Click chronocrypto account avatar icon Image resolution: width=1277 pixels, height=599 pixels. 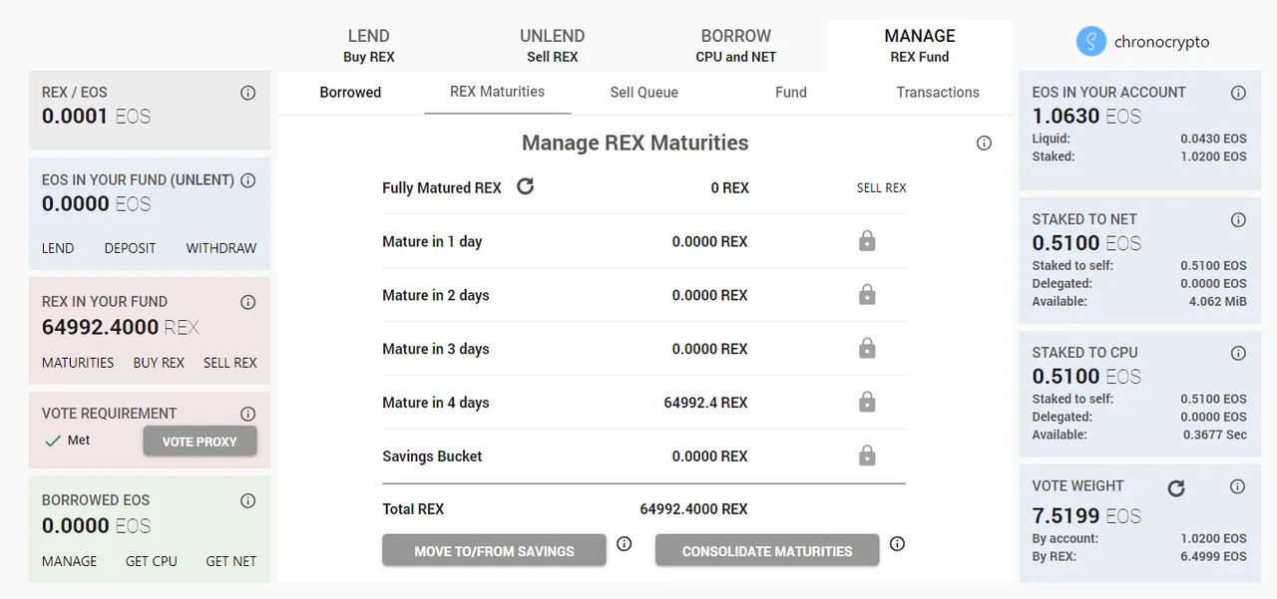(1091, 41)
